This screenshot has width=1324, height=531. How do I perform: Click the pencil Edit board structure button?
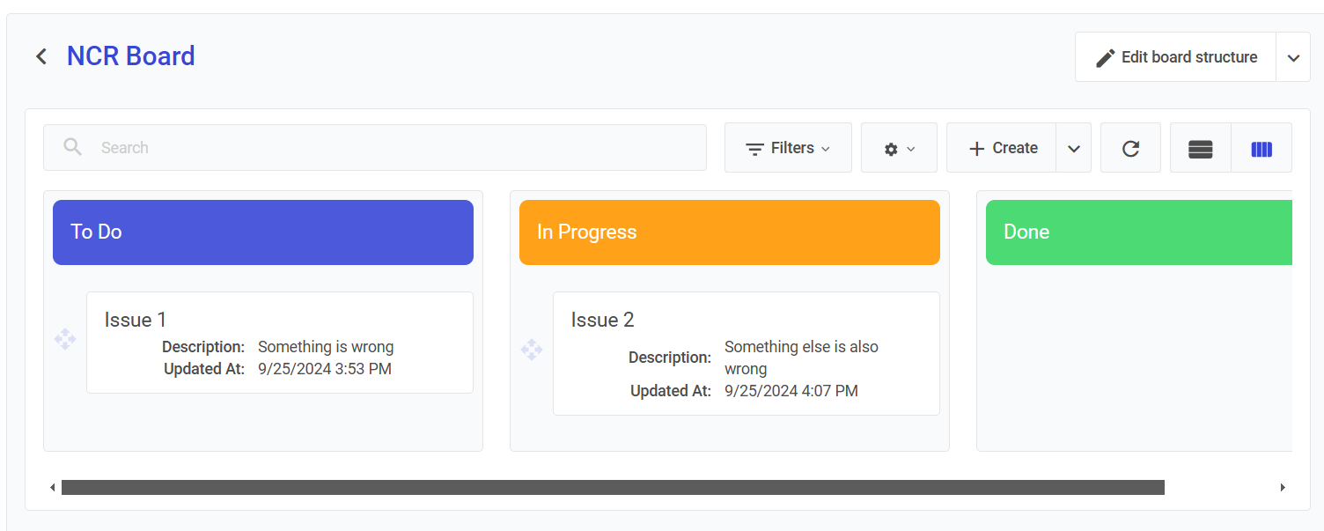coord(1175,57)
